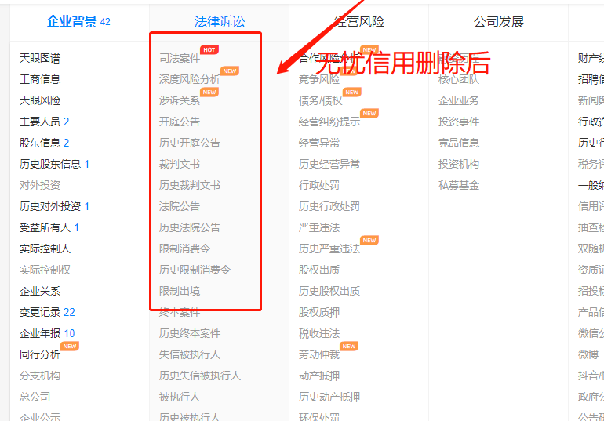Click the 分支机构 item

[40, 376]
